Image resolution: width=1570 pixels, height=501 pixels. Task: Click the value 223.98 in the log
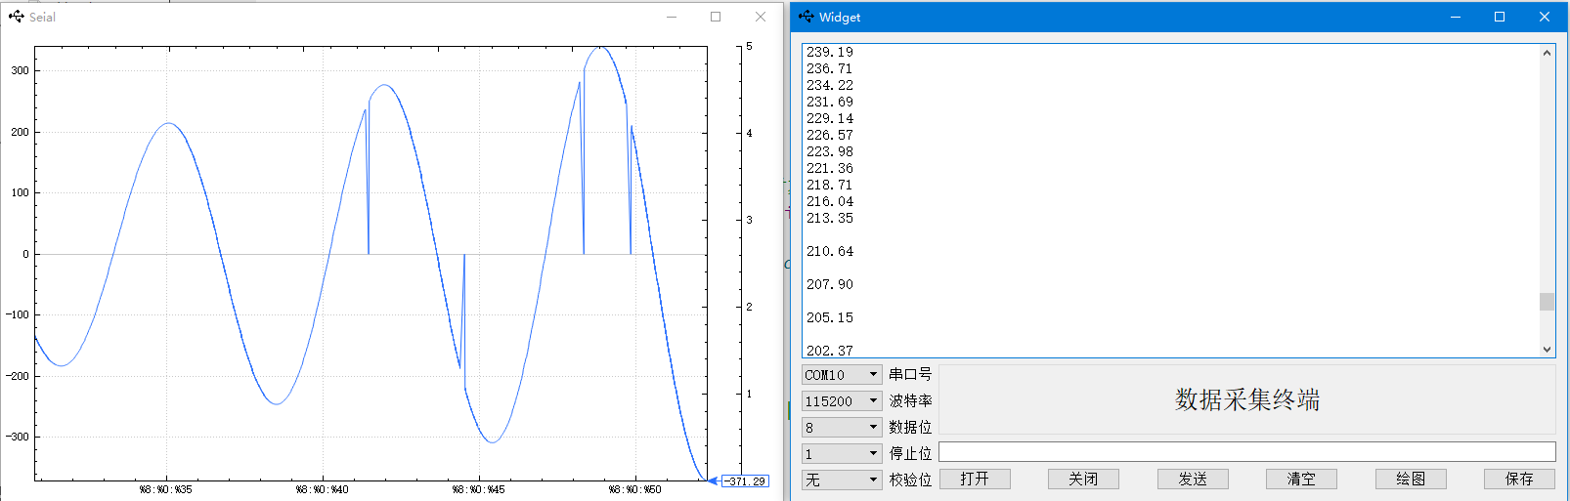tap(830, 151)
